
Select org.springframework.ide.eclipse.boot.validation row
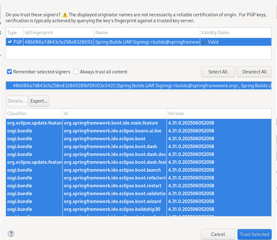(x=139, y=194)
